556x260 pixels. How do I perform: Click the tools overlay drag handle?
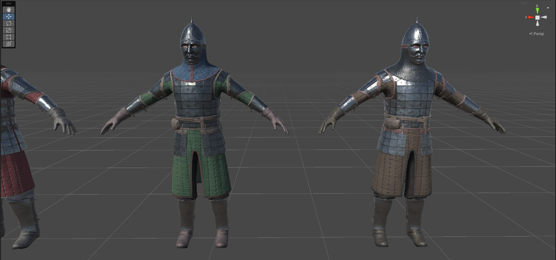pos(8,3)
